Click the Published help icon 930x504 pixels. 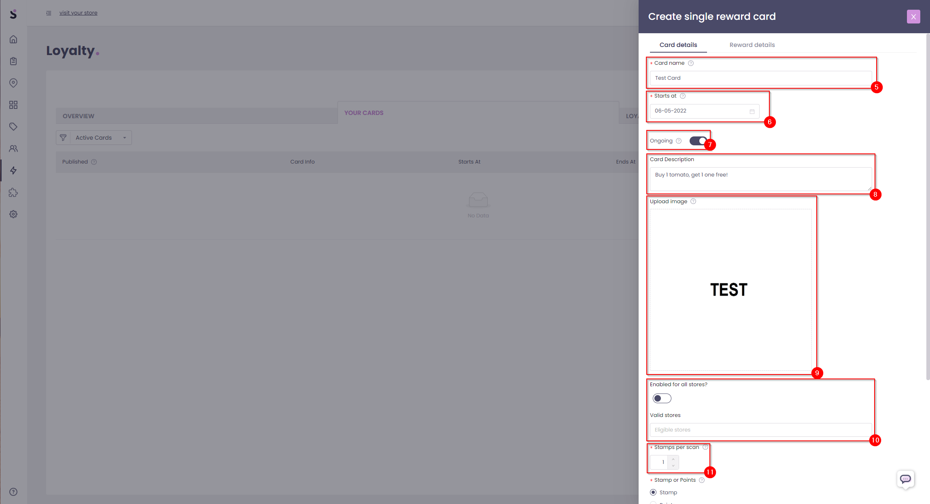tap(94, 162)
